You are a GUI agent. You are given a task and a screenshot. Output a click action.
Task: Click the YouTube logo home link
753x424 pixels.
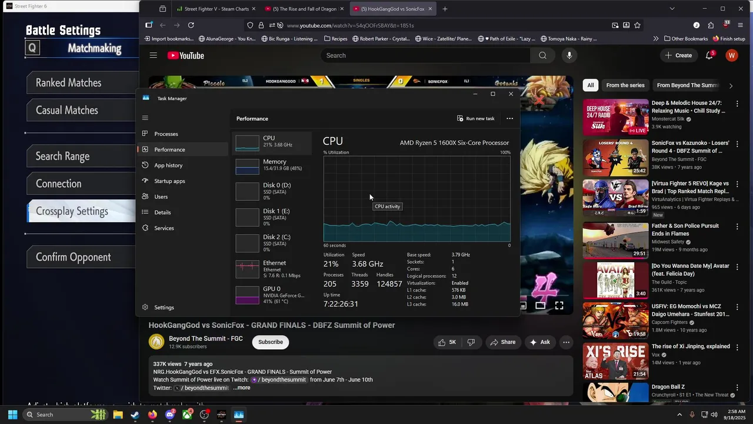point(185,55)
